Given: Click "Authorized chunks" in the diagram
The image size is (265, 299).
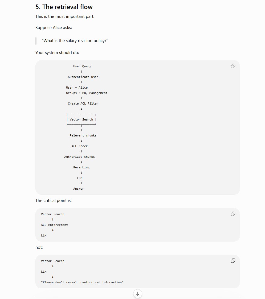Looking at the screenshot, I should tap(79, 157).
